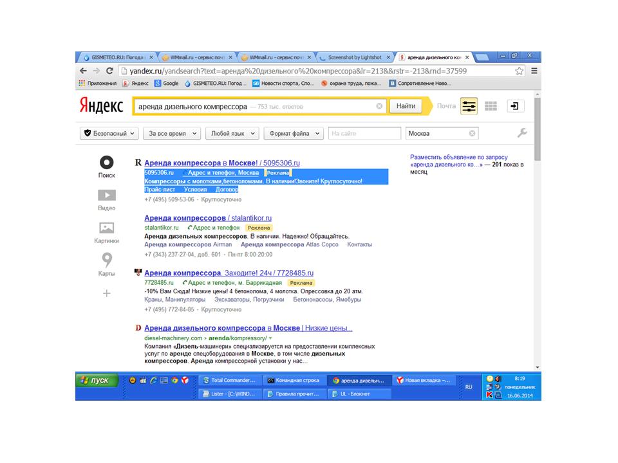
Task: Open the Сопротивление Ново... bookmark
Action: click(420, 83)
